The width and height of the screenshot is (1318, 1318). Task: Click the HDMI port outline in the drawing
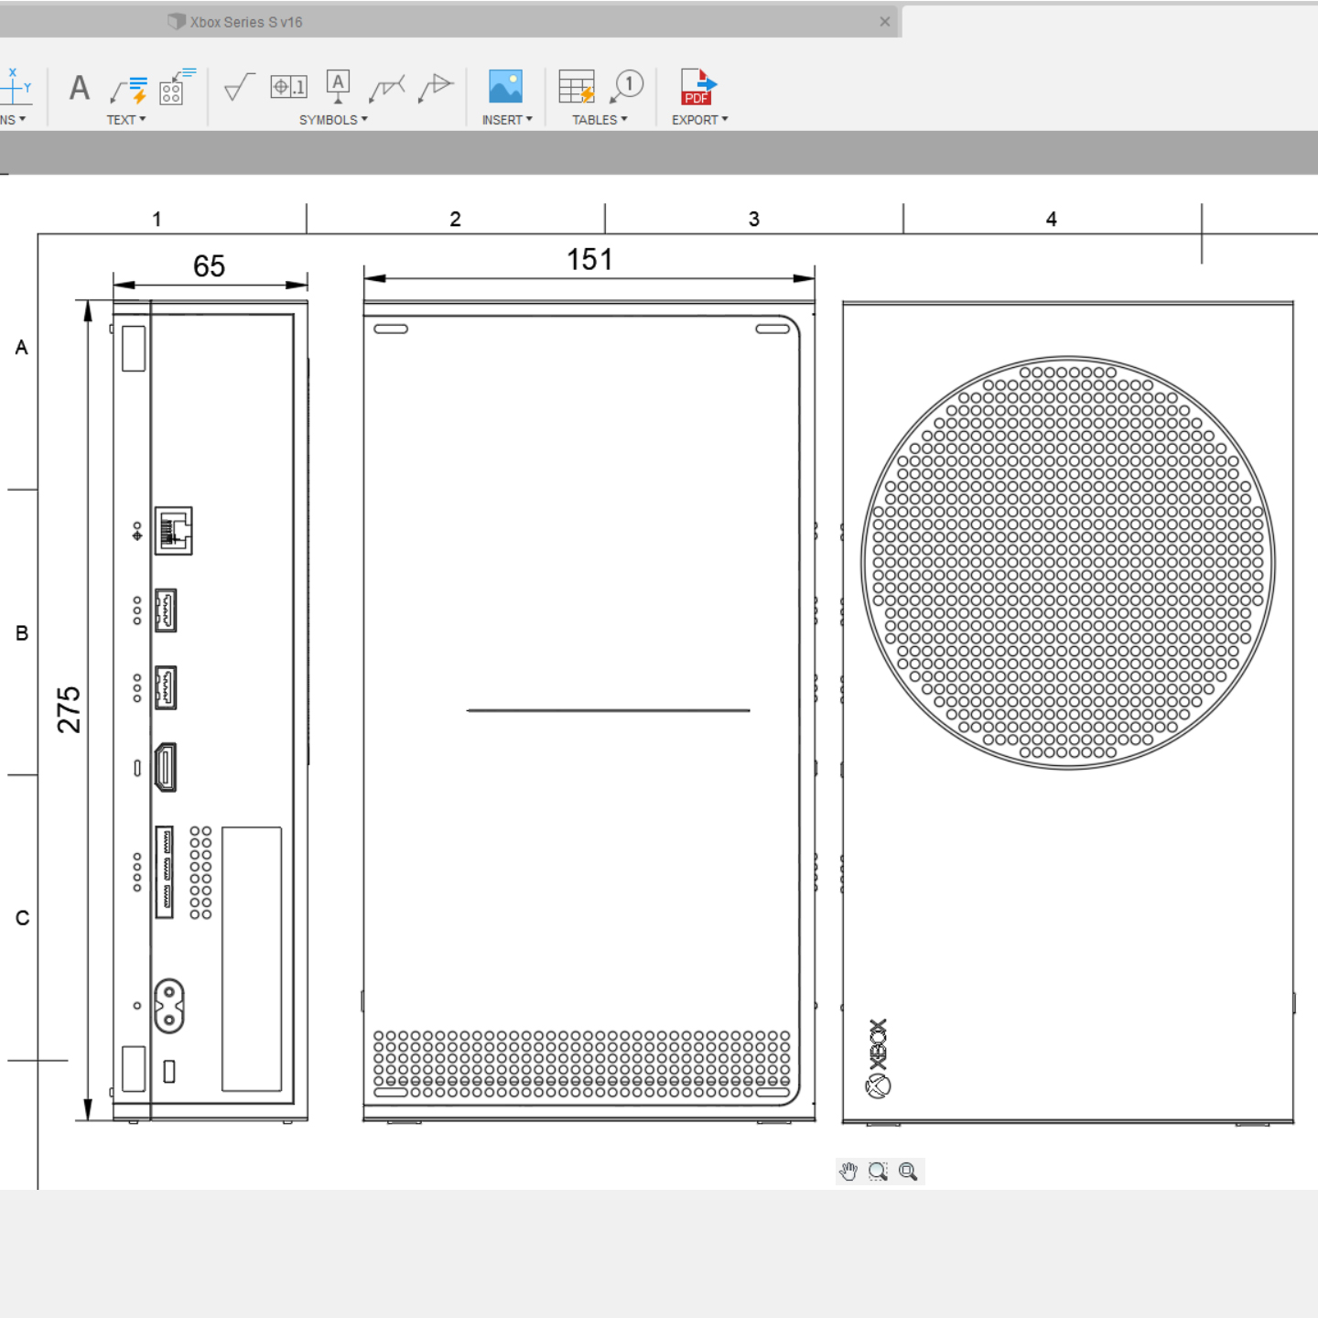(x=166, y=767)
